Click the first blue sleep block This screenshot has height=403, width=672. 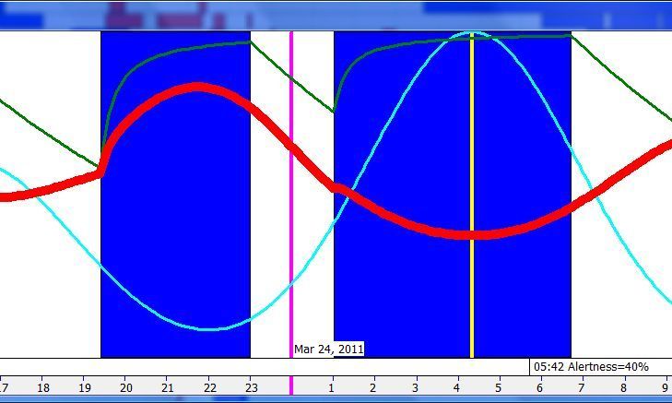coord(175,231)
